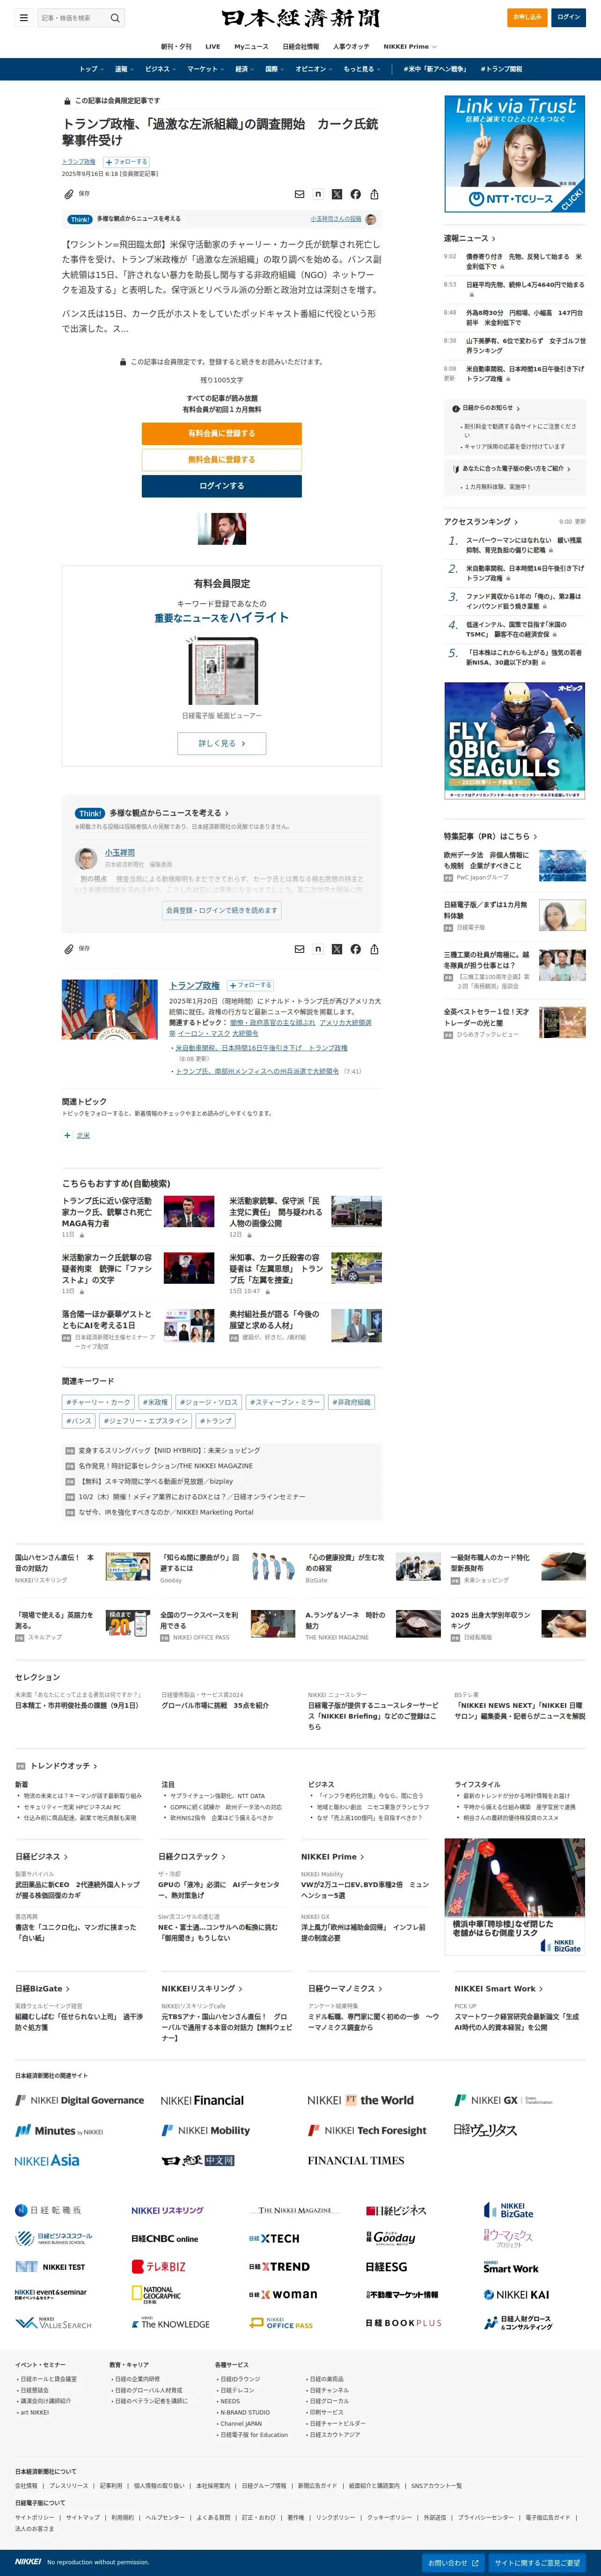Open the #トランプ関税 hashtag link
Screen dimensions: 601x2576
501,69
